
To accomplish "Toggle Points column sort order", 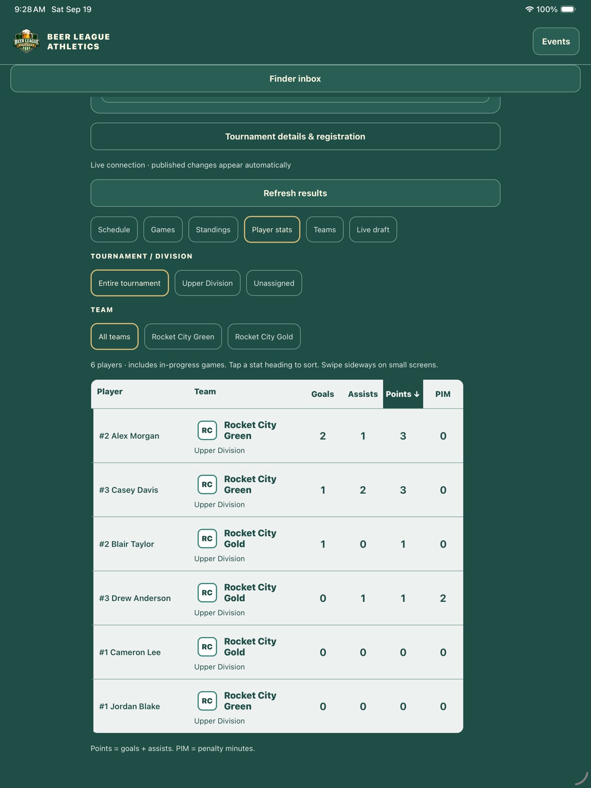I will (403, 394).
